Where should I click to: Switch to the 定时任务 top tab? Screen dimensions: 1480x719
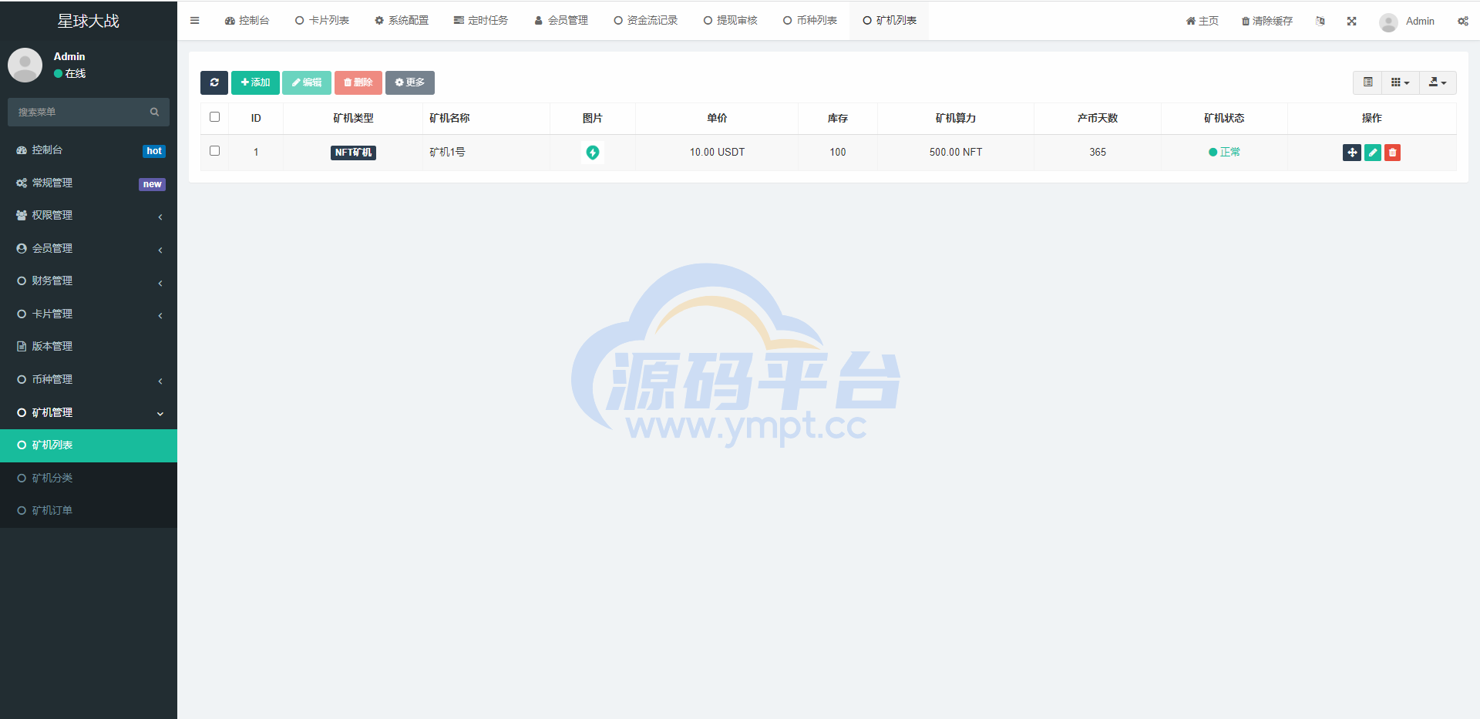click(481, 21)
